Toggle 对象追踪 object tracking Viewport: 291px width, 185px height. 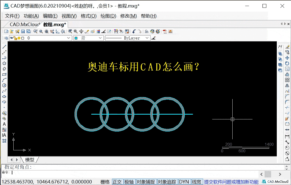167,182
